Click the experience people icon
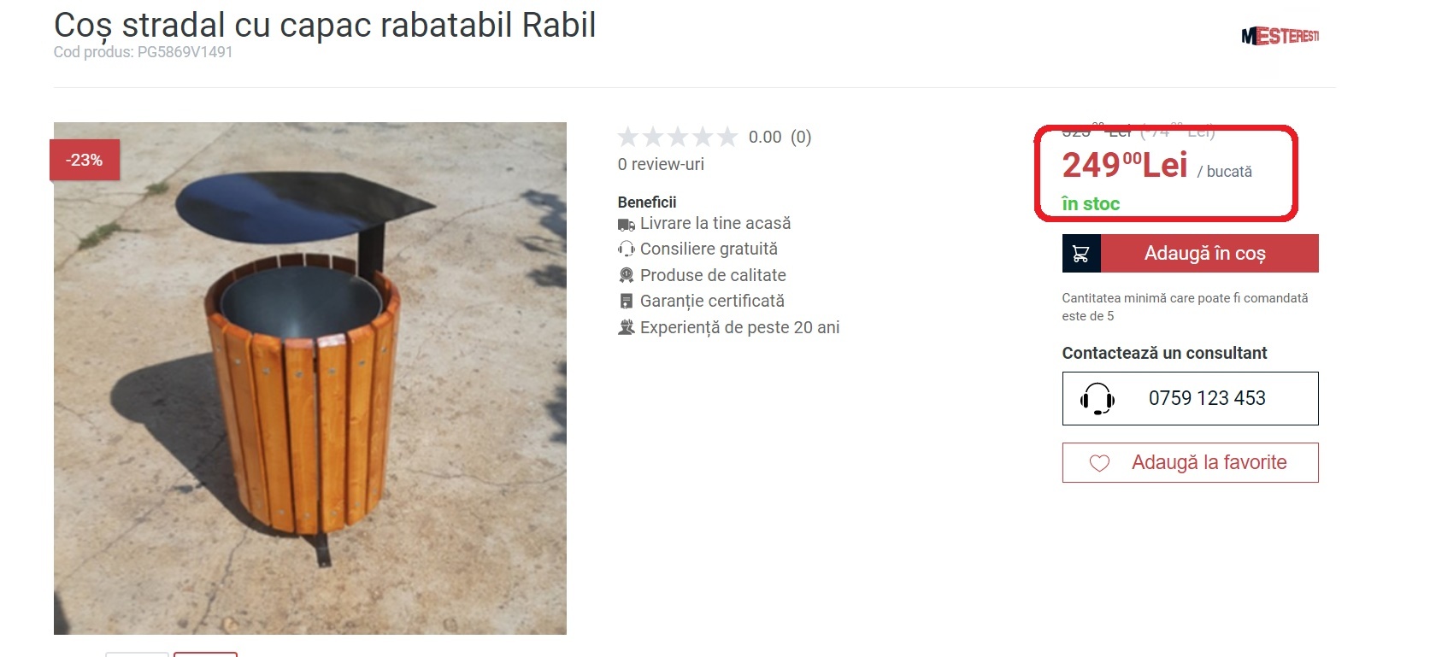Image resolution: width=1430 pixels, height=657 pixels. coord(626,327)
